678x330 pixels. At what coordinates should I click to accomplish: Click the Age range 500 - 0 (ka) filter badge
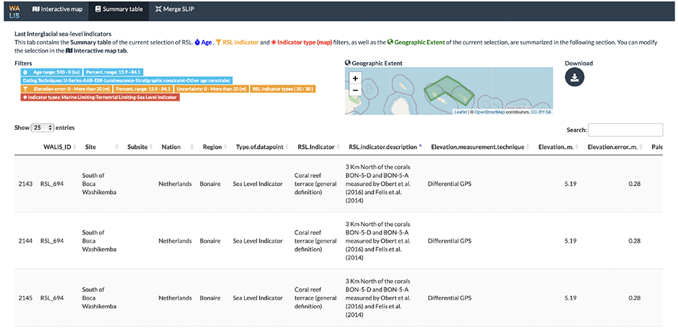51,72
